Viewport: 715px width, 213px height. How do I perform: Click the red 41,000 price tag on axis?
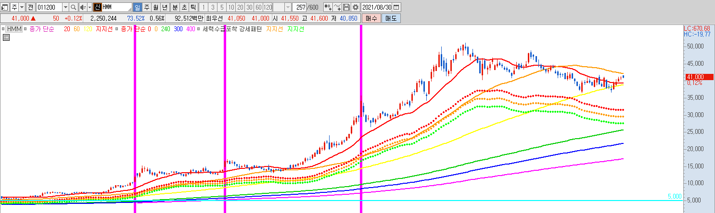(x=699, y=77)
